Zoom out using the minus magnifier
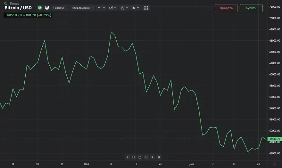The image size is (282, 168). click(x=134, y=157)
